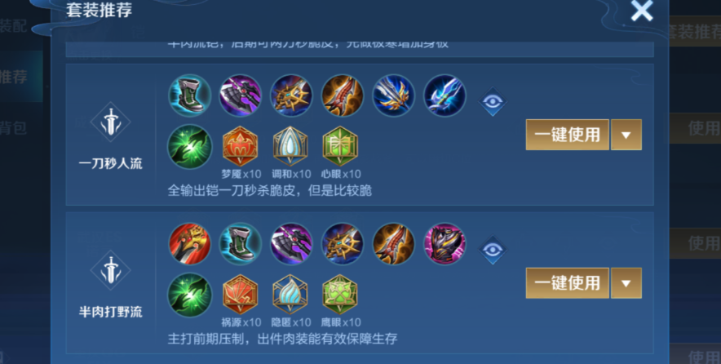Close the 套装推荐 panel
Screen dimensions: 721x364
[642, 11]
